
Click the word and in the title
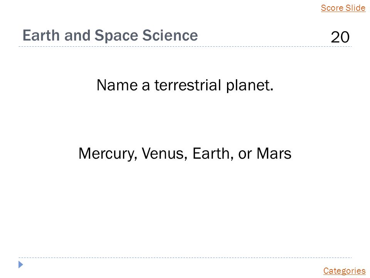(77, 36)
